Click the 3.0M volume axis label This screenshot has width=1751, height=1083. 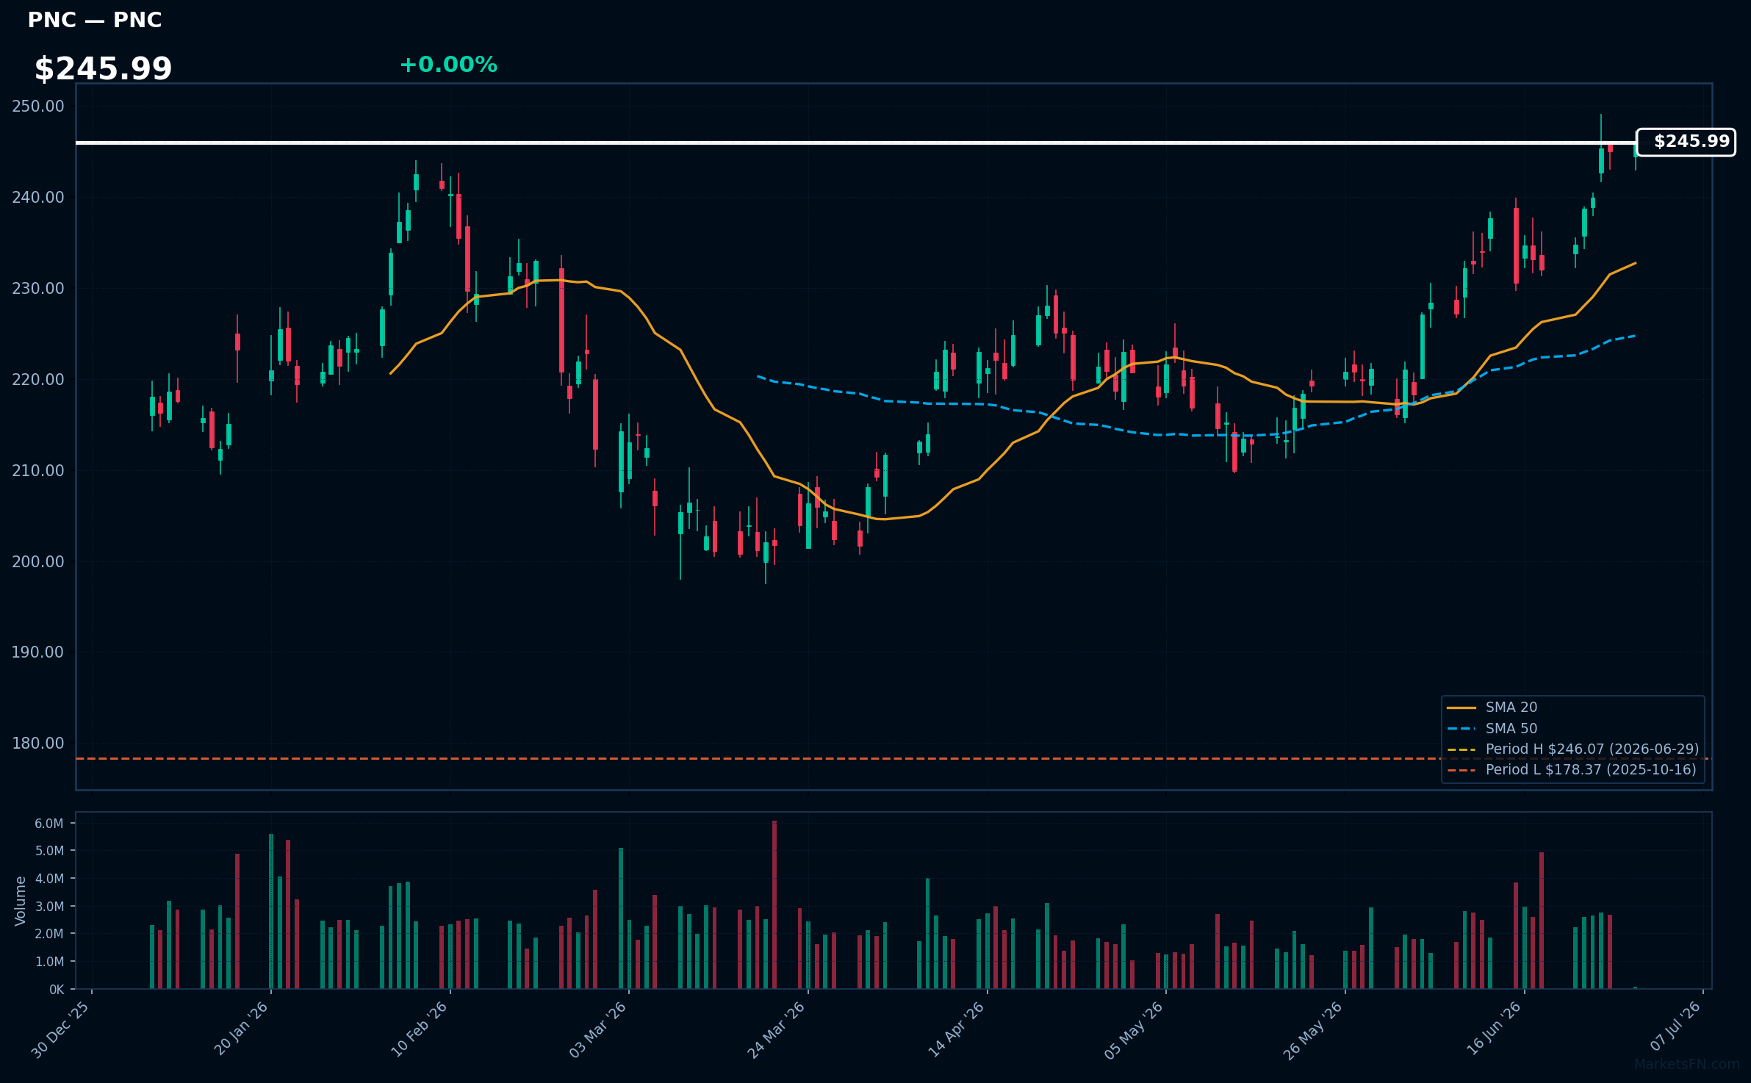49,907
